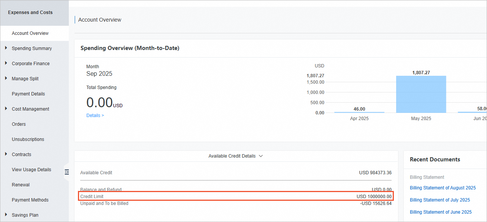Go to the Orders page
Screen dimensions: 487x222
19,124
